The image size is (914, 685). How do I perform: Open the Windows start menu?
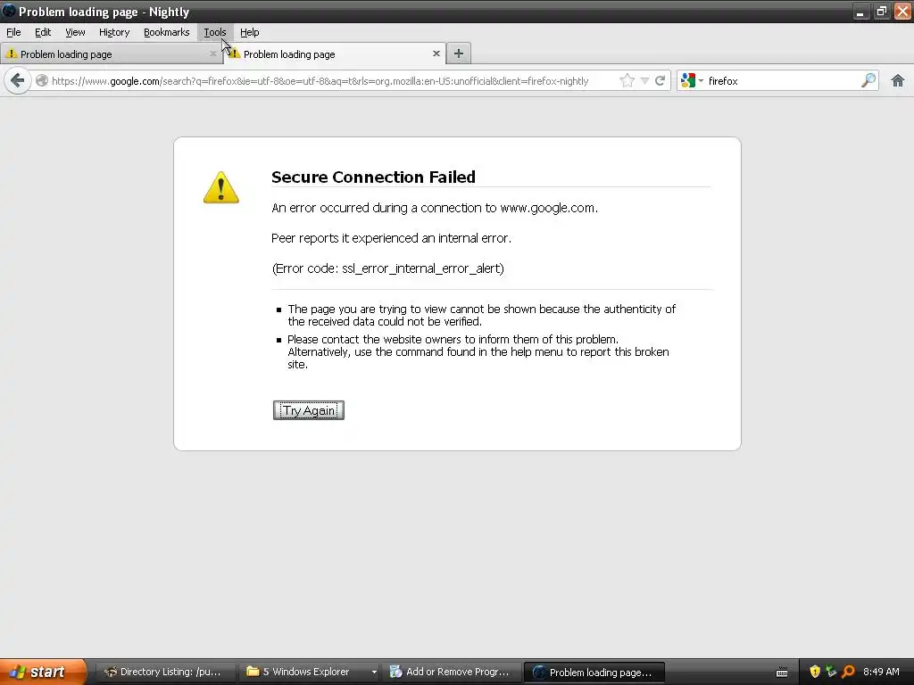coord(43,673)
